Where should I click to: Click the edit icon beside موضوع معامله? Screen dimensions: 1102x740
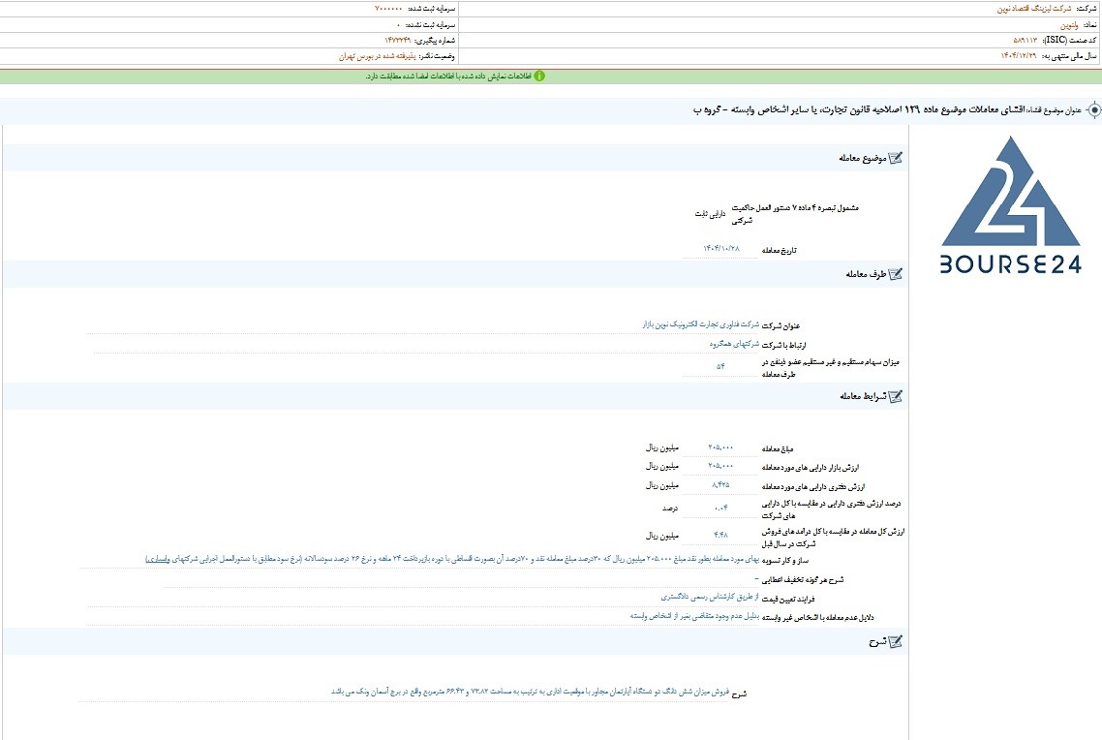pyautogui.click(x=896, y=158)
